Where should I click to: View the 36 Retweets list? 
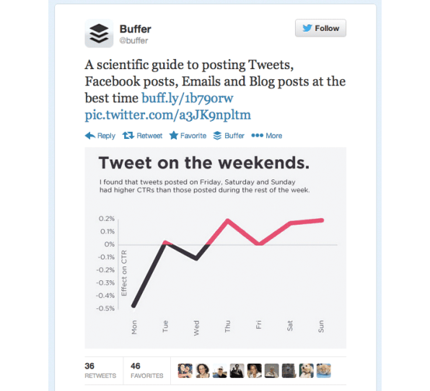[x=100, y=371]
